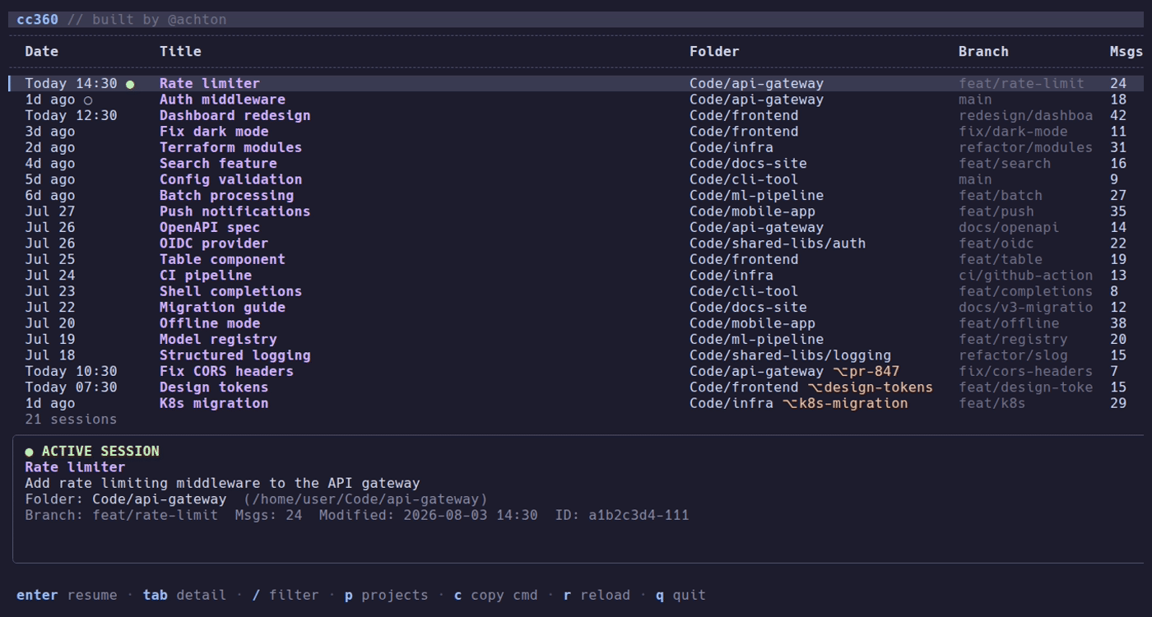Click the copy cmd shortcut hint
Image resolution: width=1152 pixels, height=617 pixels.
[x=495, y=595]
